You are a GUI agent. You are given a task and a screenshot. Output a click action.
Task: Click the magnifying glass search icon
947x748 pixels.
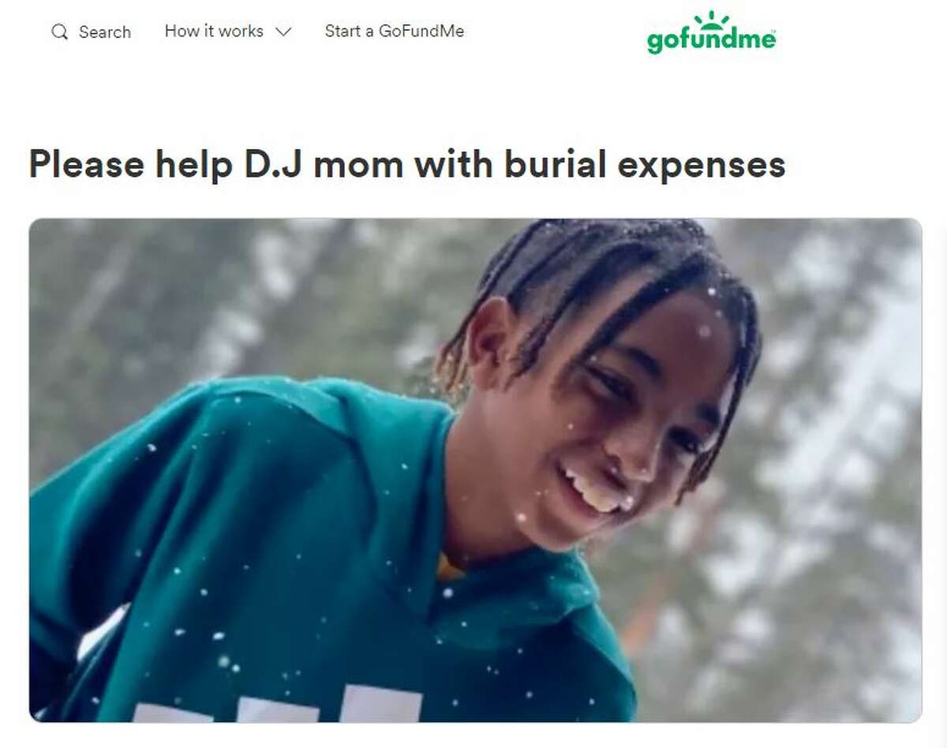[x=59, y=32]
